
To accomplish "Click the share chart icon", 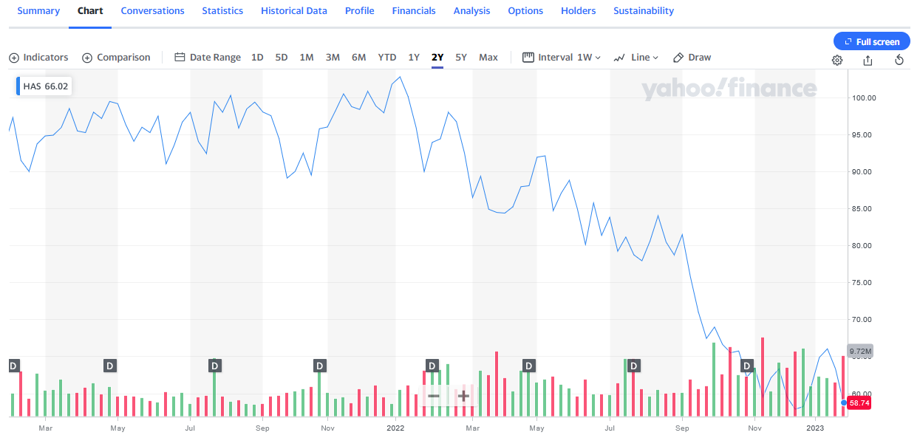I will [868, 60].
